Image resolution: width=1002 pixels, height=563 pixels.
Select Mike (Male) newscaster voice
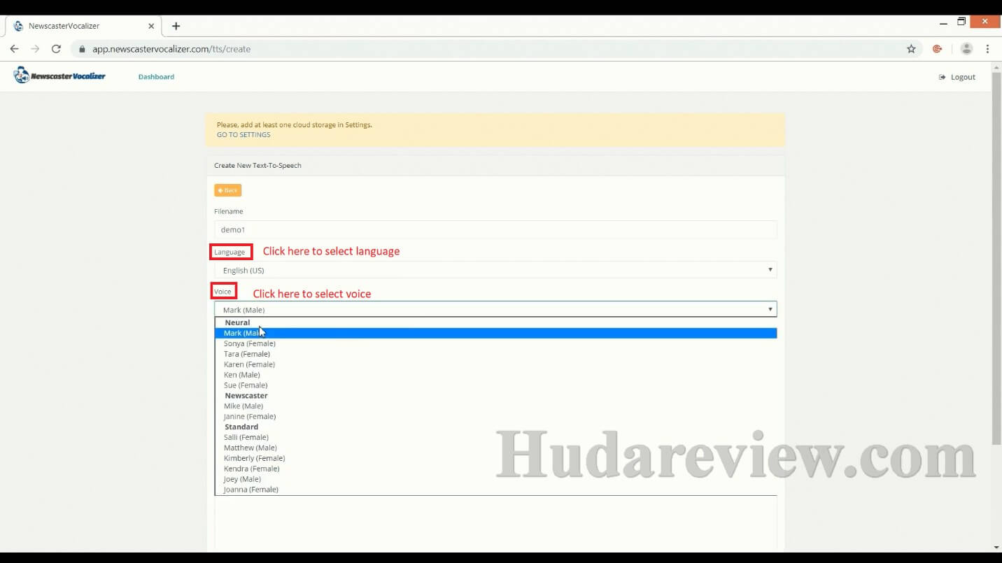(x=496, y=406)
